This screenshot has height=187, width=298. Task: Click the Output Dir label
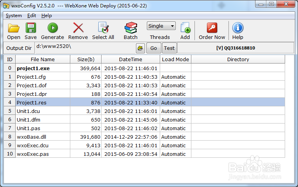19,48
